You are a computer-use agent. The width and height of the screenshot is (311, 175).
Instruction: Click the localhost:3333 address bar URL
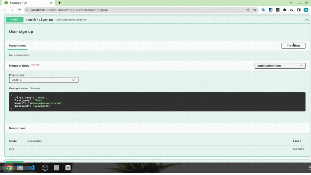[x=69, y=10]
